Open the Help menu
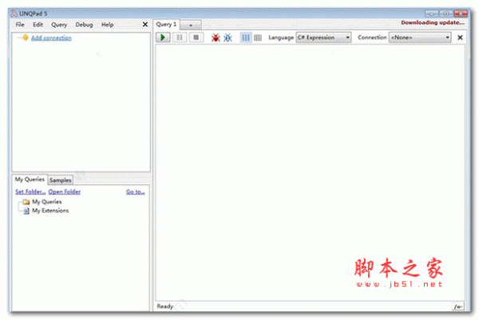479x320 pixels. pyautogui.click(x=107, y=25)
